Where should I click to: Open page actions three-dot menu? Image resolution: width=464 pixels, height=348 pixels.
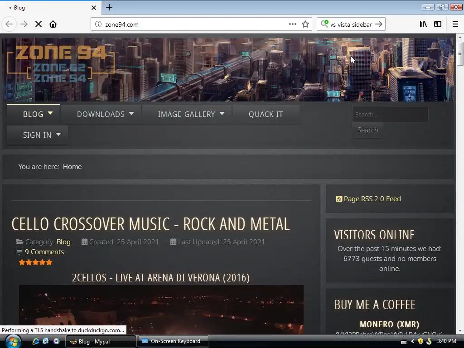292,24
